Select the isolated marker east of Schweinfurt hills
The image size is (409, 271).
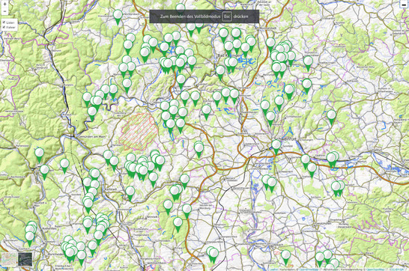click(x=331, y=117)
